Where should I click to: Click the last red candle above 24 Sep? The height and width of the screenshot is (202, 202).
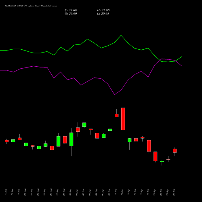pos(175,151)
